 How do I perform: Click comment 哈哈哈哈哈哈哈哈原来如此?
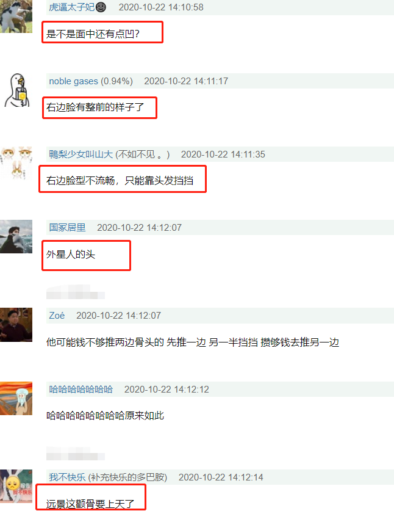(x=105, y=416)
